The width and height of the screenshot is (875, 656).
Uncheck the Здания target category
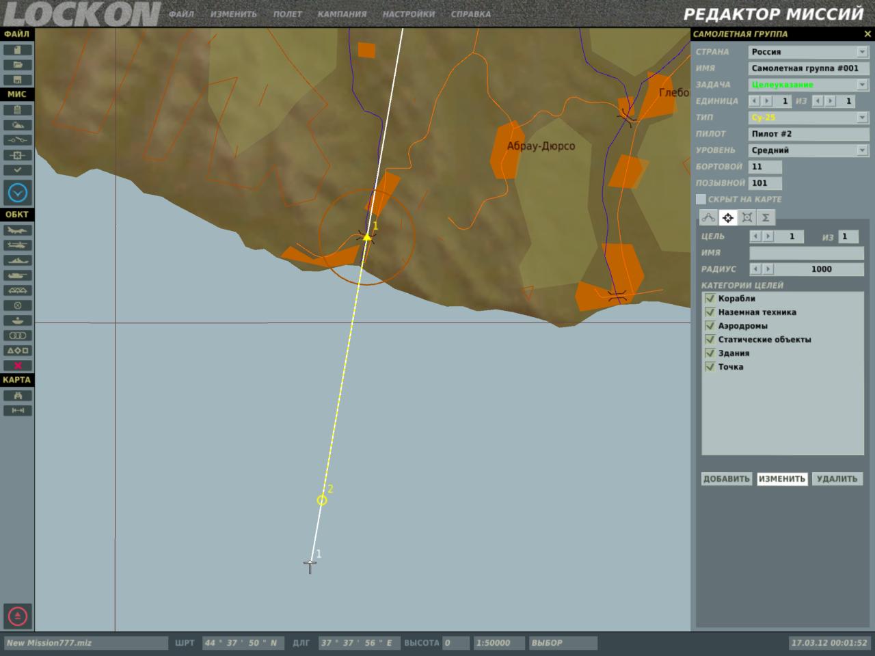click(x=710, y=353)
